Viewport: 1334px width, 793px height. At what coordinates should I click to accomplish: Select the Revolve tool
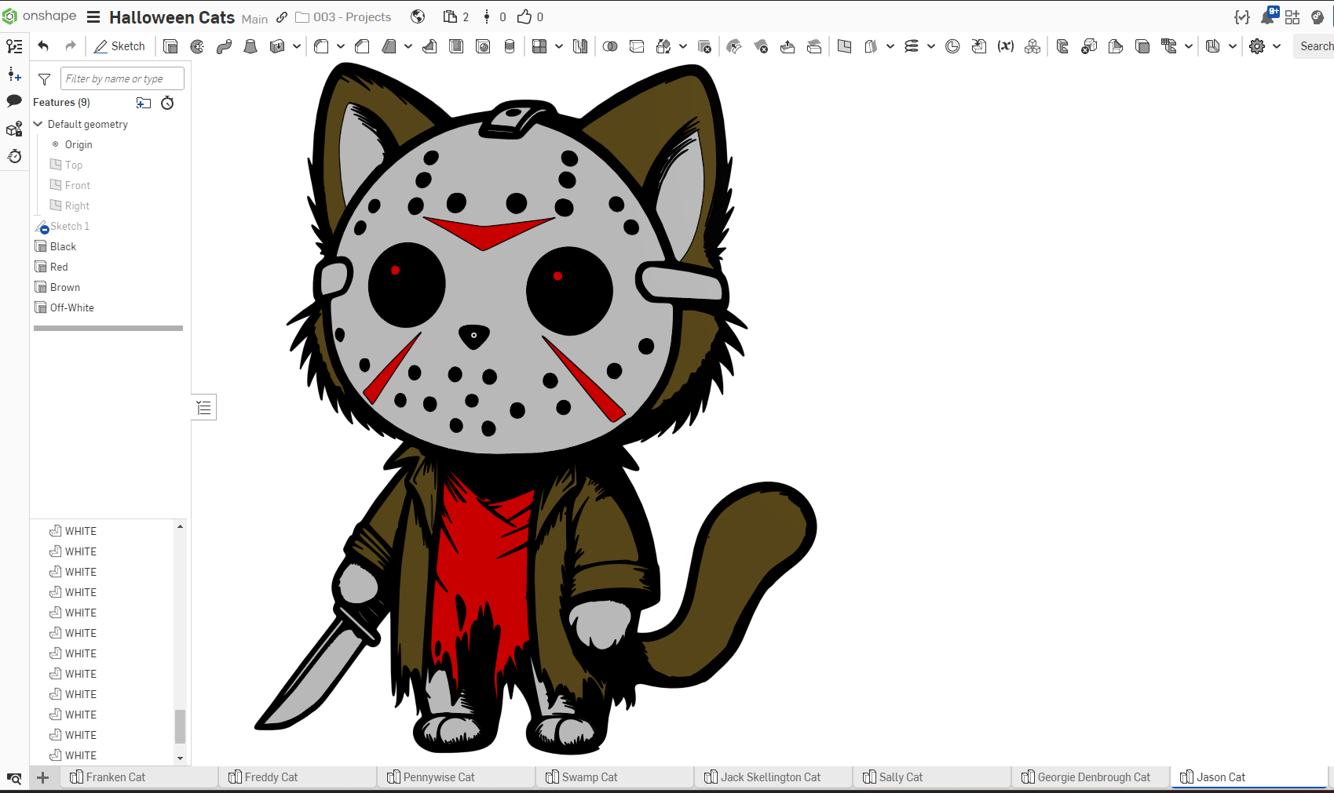click(197, 46)
